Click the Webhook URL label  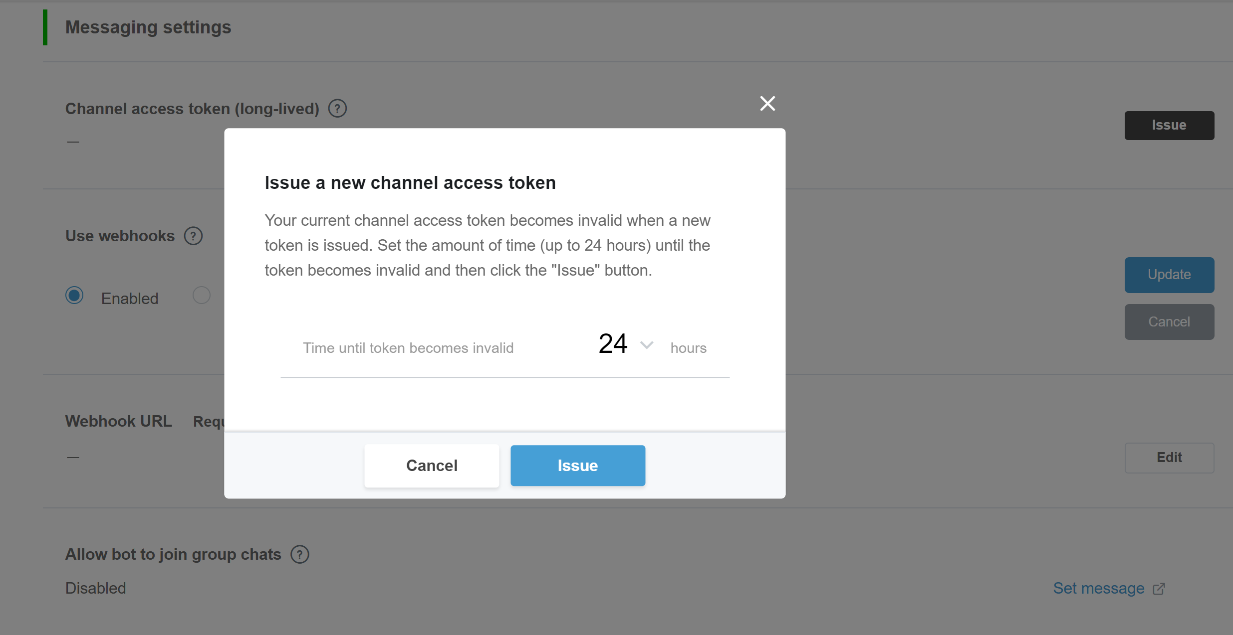tap(119, 422)
